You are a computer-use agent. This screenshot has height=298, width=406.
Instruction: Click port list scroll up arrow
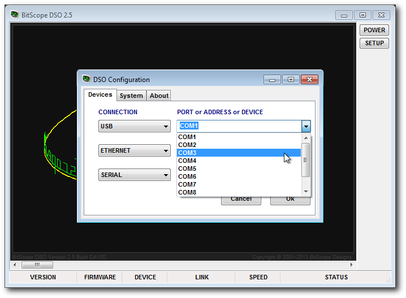pos(306,138)
